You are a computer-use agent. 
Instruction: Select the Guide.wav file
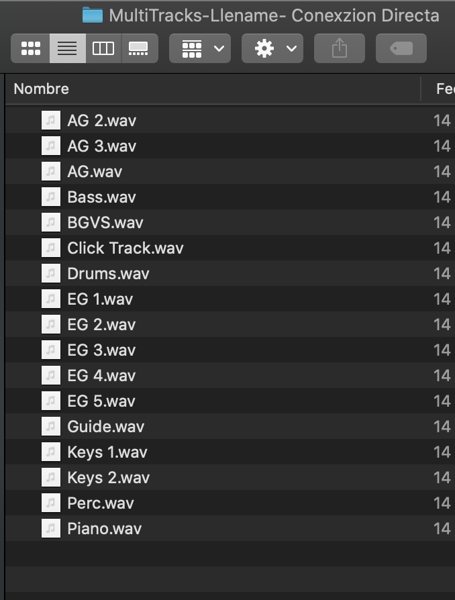pyautogui.click(x=230, y=426)
